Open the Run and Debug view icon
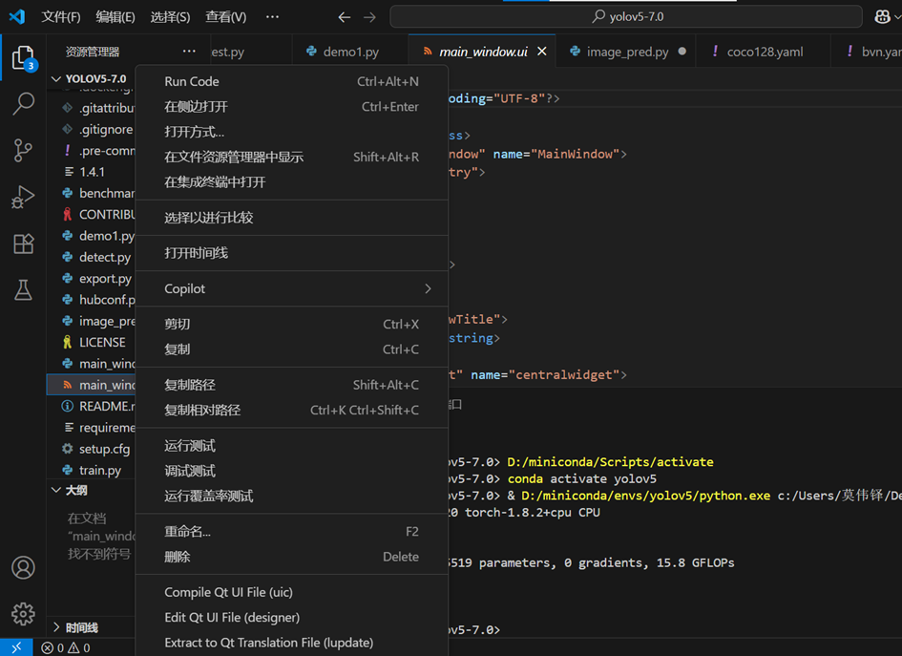The image size is (902, 656). (x=24, y=197)
